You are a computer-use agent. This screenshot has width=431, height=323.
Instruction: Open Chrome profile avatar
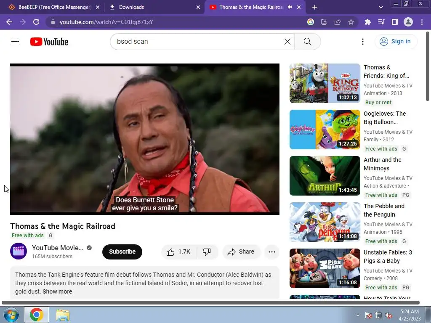point(408,22)
